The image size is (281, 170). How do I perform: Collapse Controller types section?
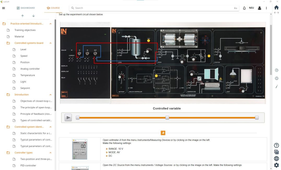click(51, 153)
